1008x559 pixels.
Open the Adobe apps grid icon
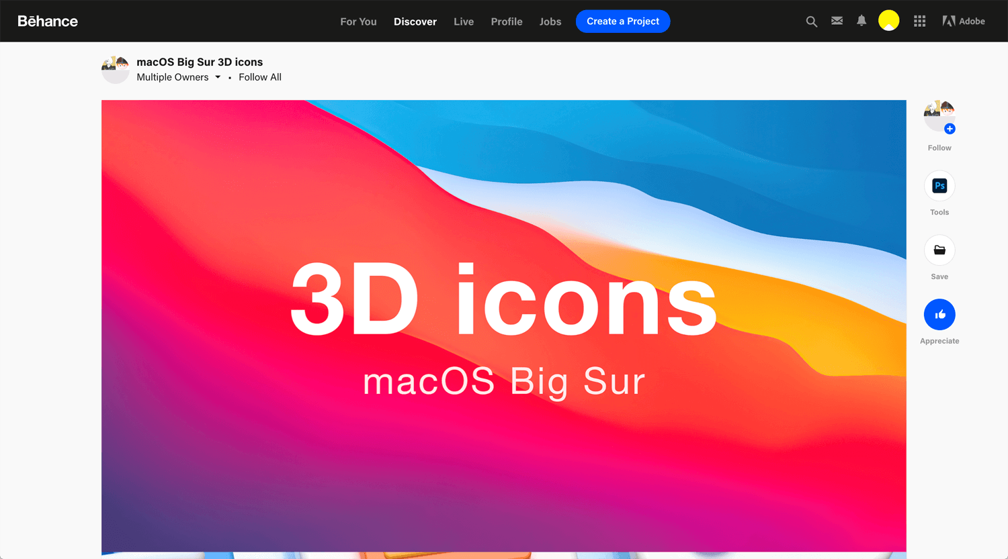tap(920, 21)
